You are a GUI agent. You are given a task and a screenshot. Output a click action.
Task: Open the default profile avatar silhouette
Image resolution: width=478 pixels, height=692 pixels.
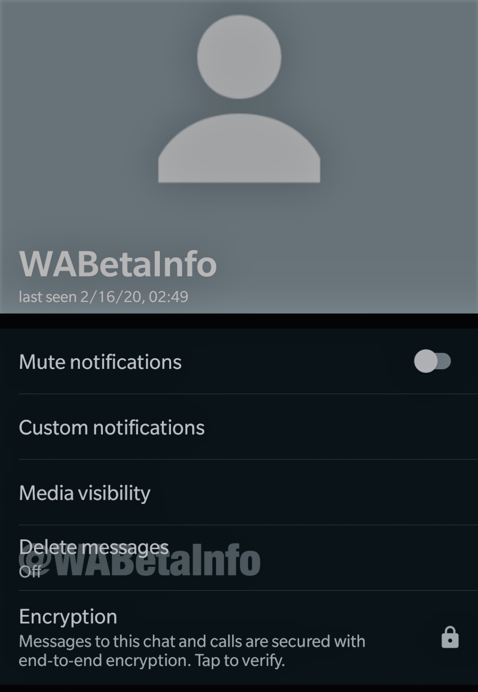click(x=239, y=99)
